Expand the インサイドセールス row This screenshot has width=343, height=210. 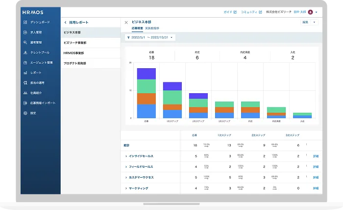pyautogui.click(x=126, y=156)
